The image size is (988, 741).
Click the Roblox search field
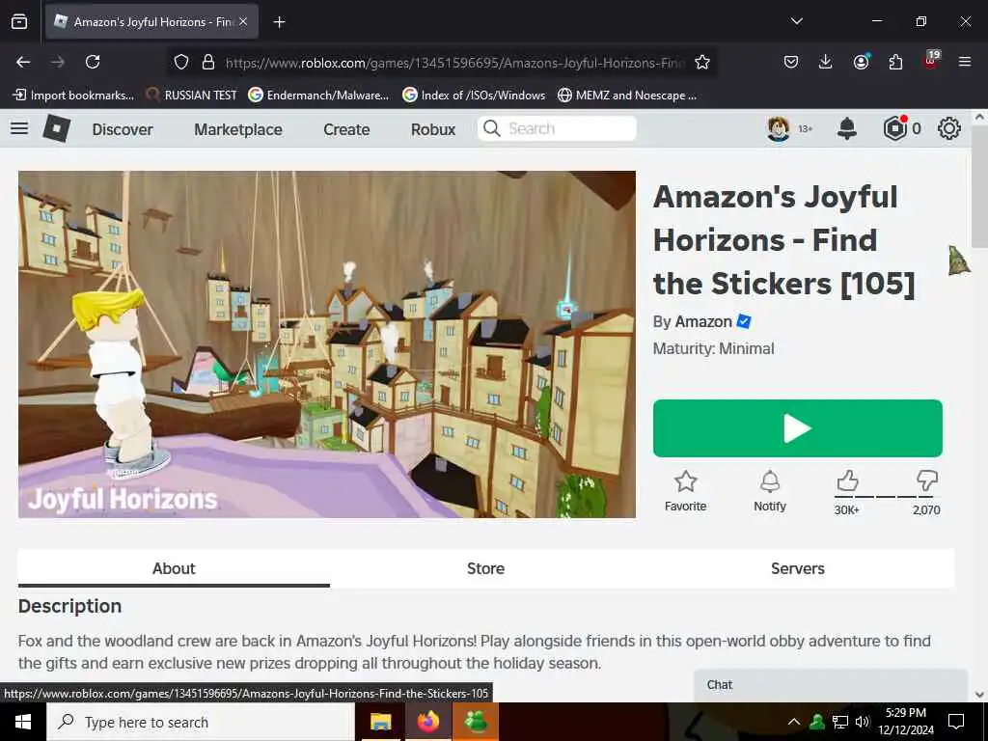tap(557, 128)
